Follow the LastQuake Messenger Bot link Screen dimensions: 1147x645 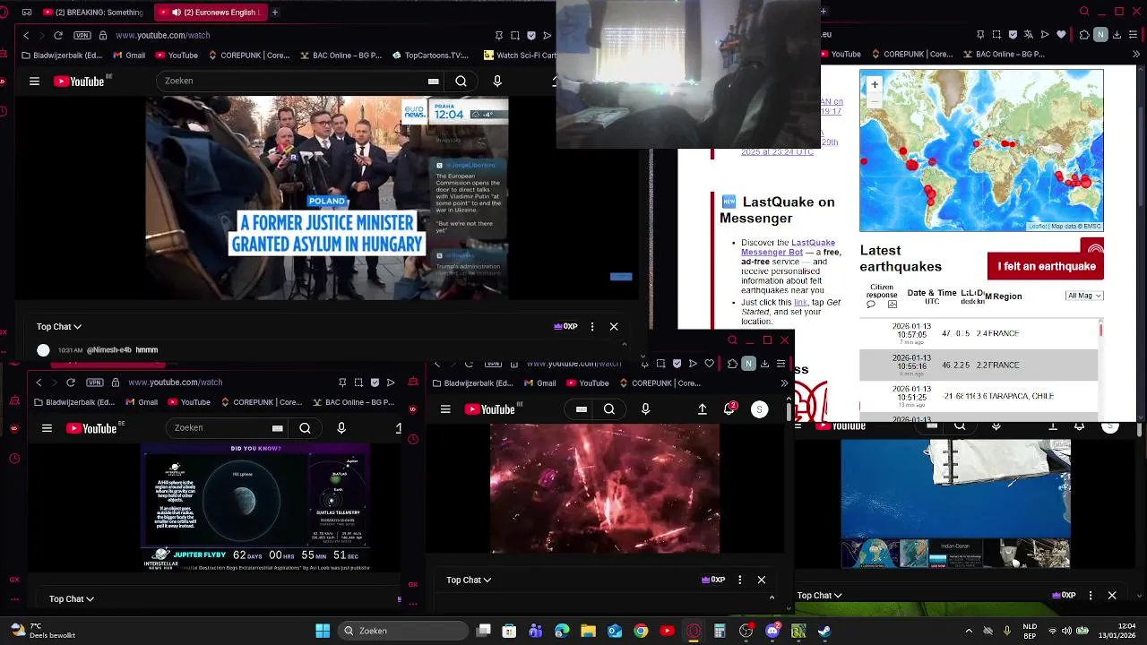tap(788, 247)
